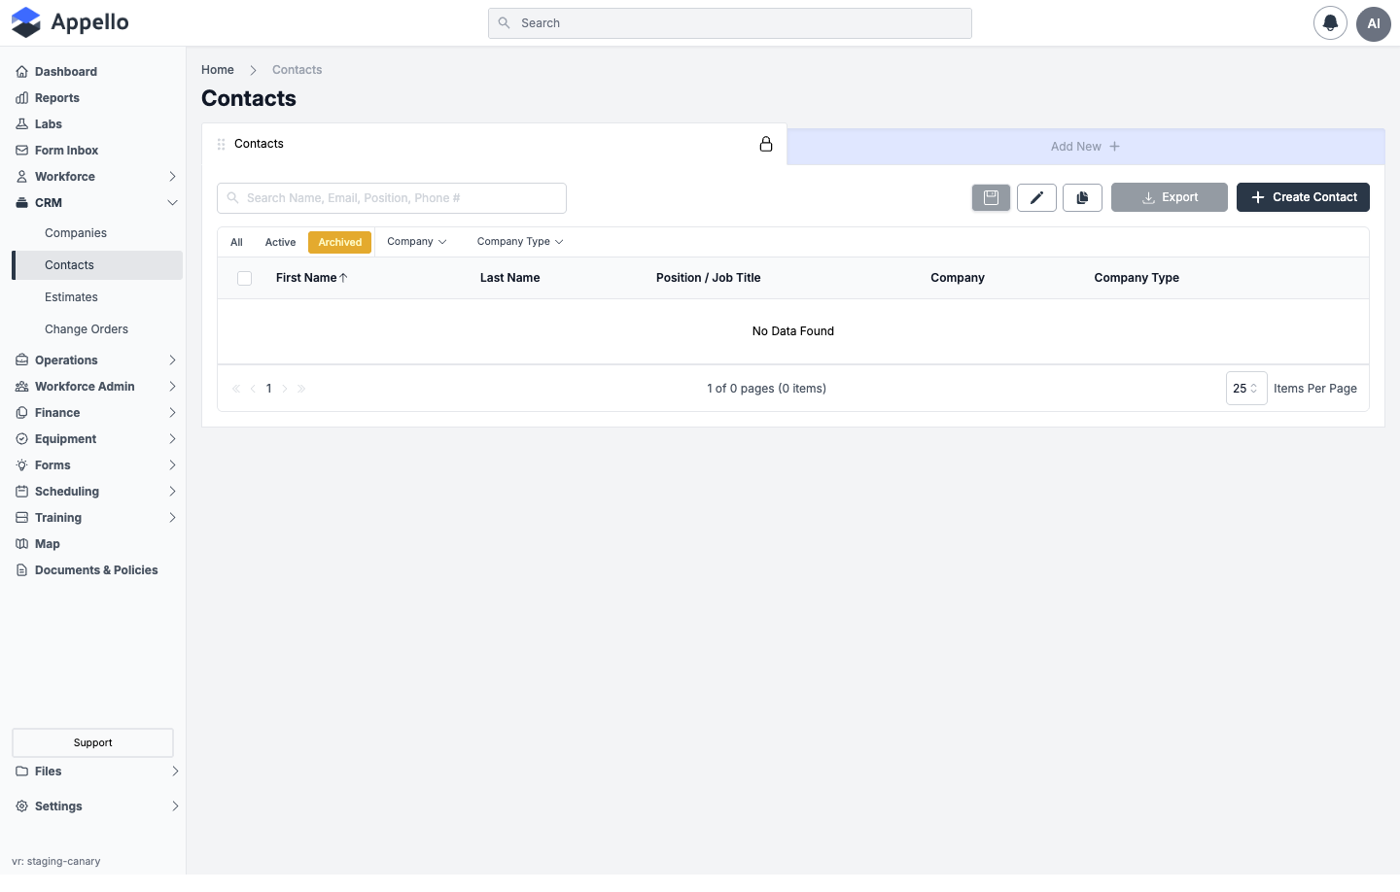This screenshot has height=892, width=1400.
Task: Click the save view icon button
Action: pyautogui.click(x=991, y=197)
